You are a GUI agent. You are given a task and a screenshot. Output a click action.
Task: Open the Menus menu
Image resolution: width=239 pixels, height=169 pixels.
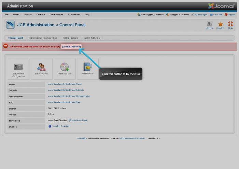tap(28, 14)
